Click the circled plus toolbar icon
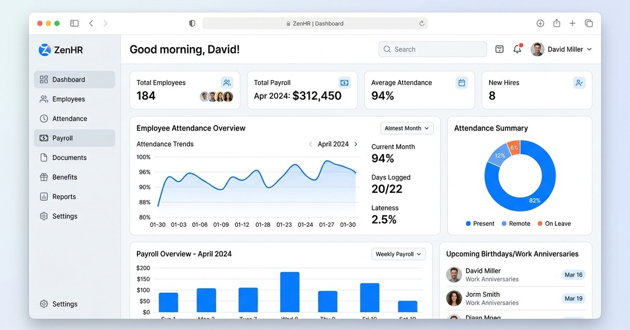 click(540, 24)
